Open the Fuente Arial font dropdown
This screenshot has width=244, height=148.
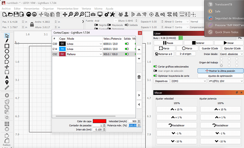[106, 21]
